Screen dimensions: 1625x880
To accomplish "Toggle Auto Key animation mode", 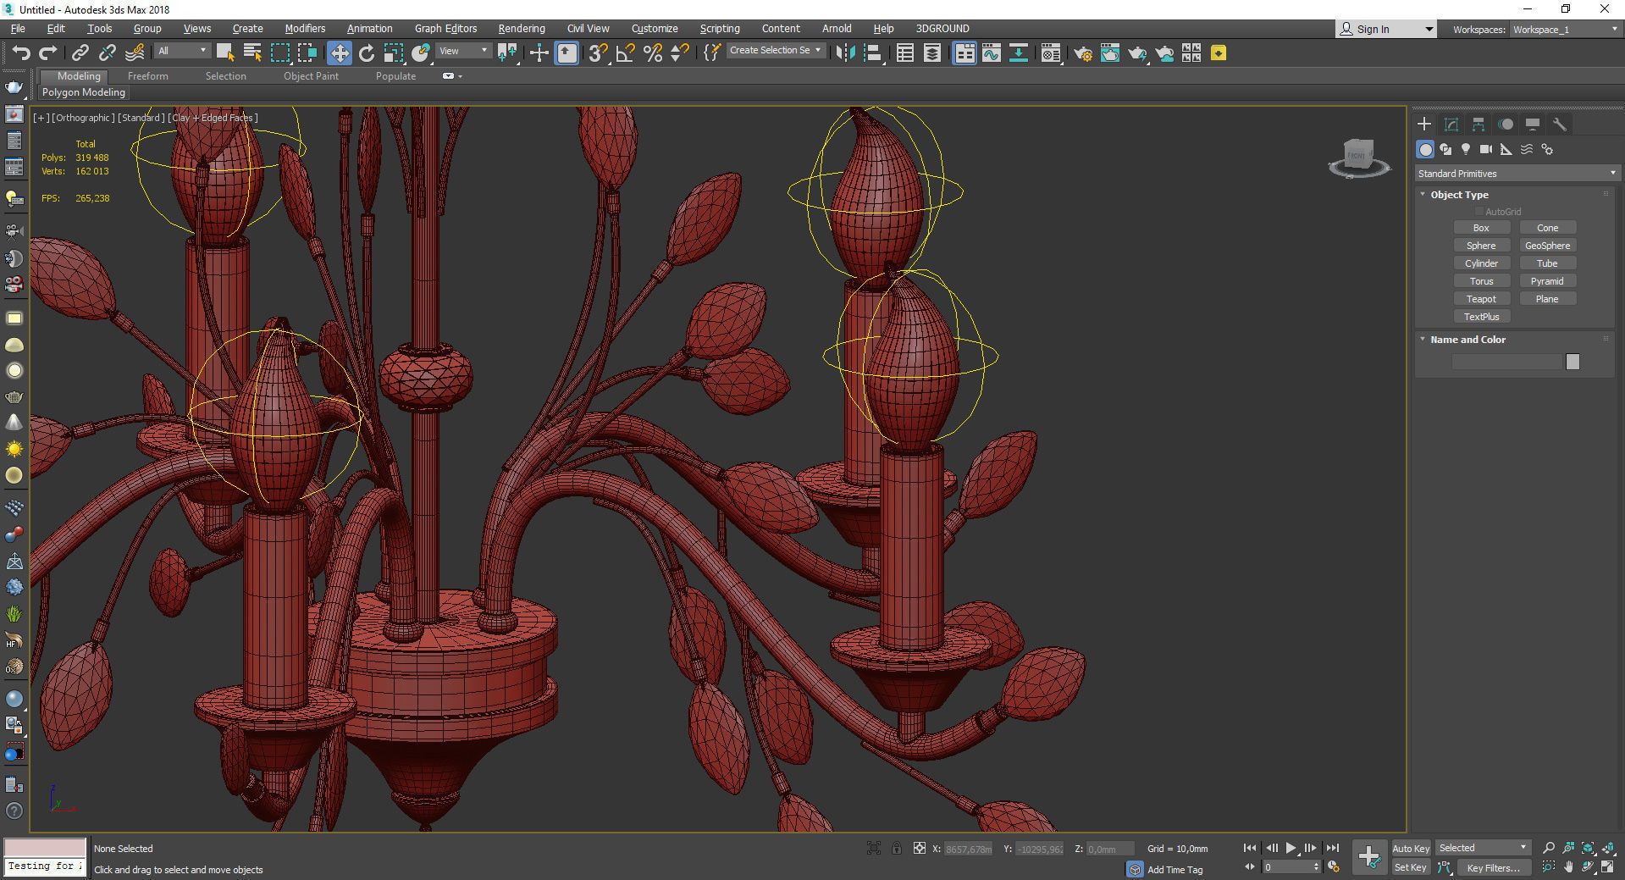I will click(1411, 848).
